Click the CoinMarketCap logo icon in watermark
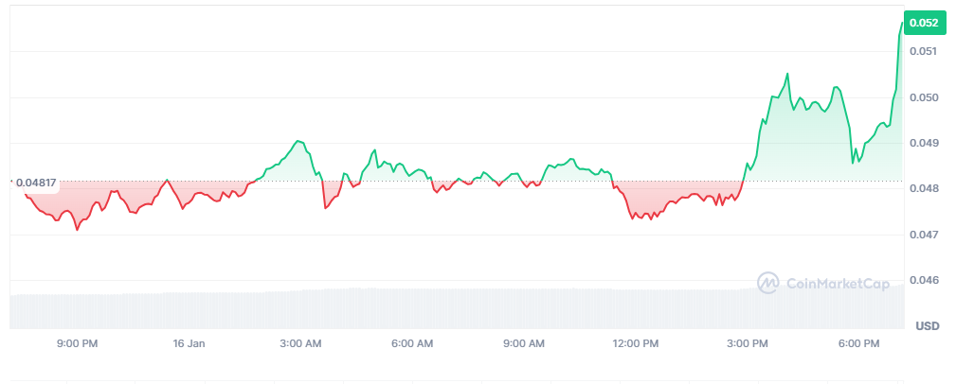Screen dimensions: 956x384 [768, 282]
